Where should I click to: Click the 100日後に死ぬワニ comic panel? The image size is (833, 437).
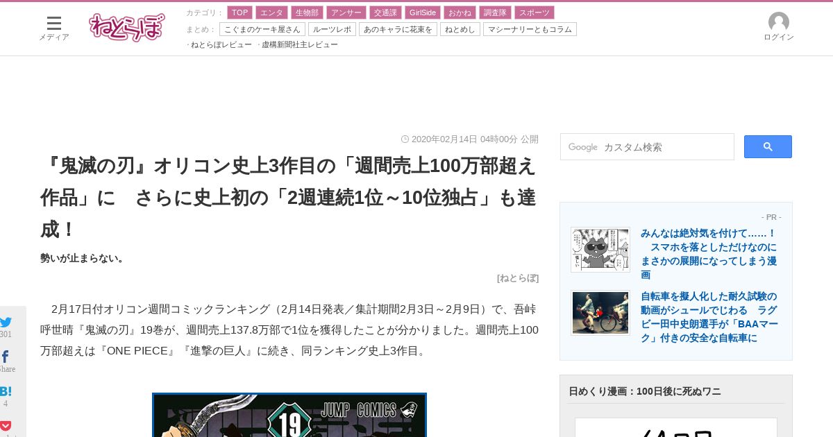tap(676, 427)
